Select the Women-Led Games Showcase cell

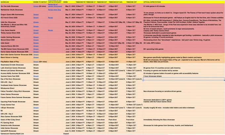click(x=17, y=70)
